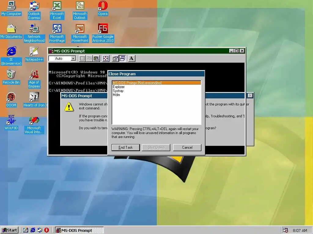This screenshot has width=313, height=234.
Task: Select the Microsoft FrontPage desktop shortcut
Action: point(57,33)
